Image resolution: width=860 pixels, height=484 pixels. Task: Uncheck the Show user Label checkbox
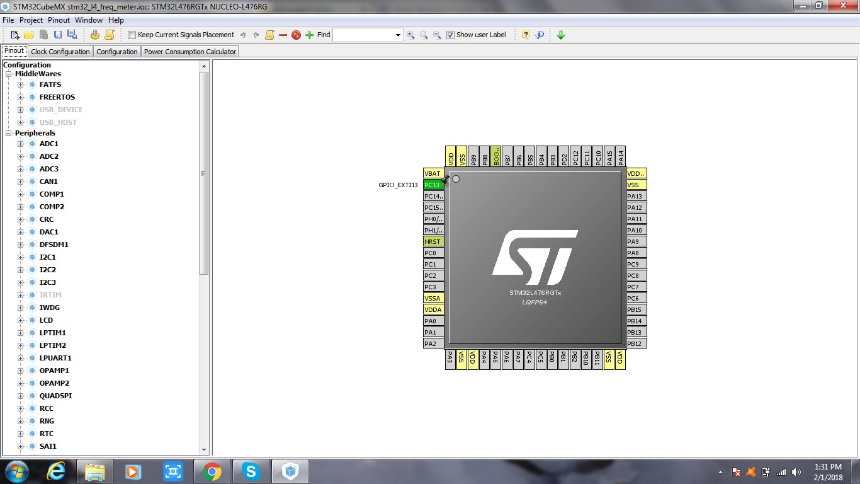(x=450, y=35)
